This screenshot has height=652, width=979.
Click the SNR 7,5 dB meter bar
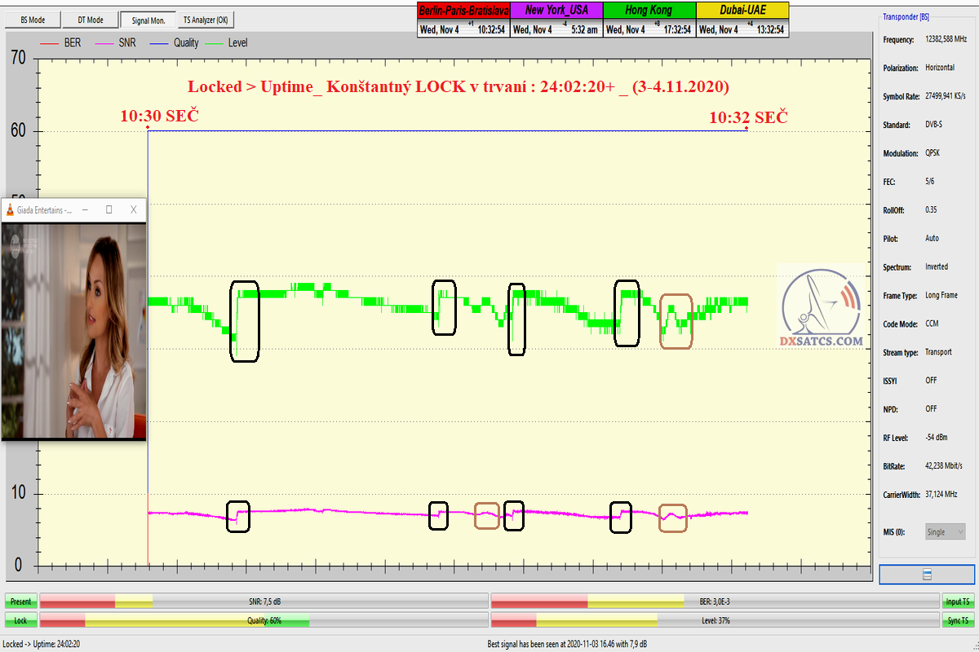264,601
